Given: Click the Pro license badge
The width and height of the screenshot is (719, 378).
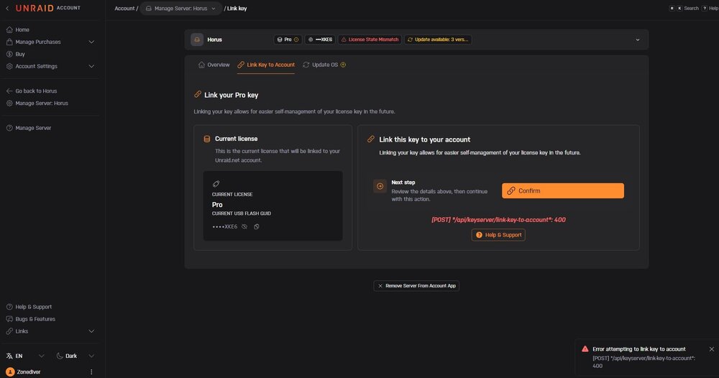Looking at the screenshot, I should point(288,40).
